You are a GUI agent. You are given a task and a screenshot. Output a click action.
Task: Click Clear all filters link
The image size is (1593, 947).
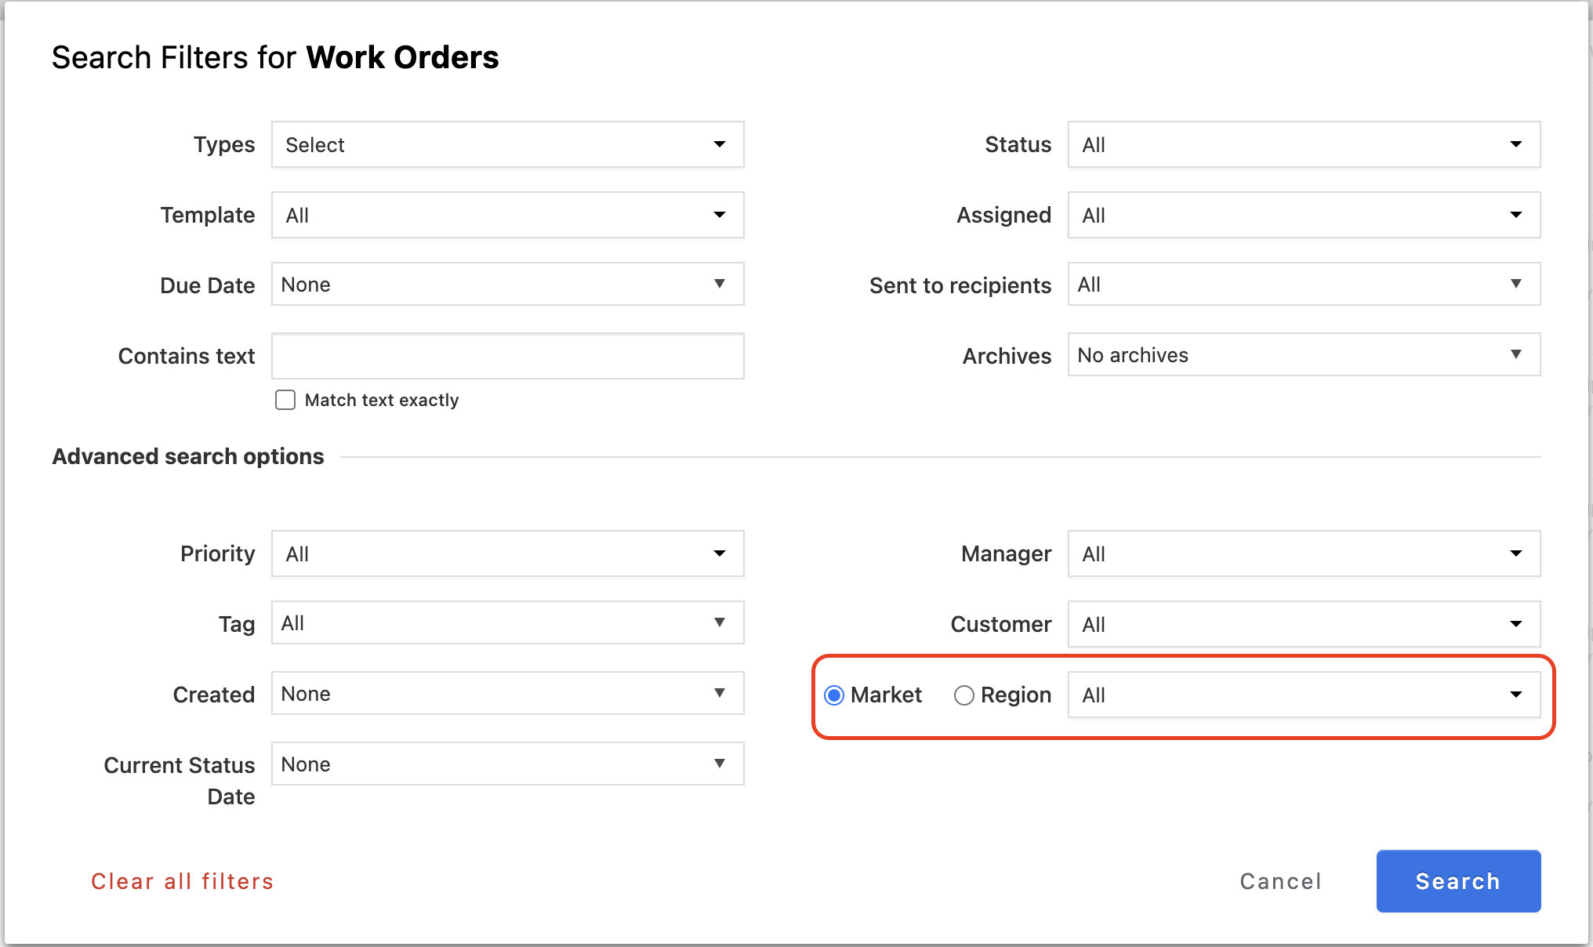tap(182, 881)
